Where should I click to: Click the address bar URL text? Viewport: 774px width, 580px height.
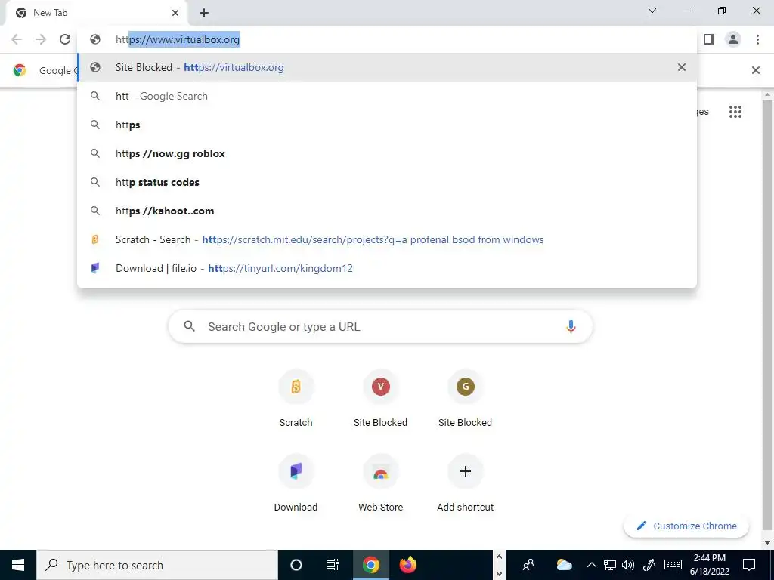pos(178,39)
